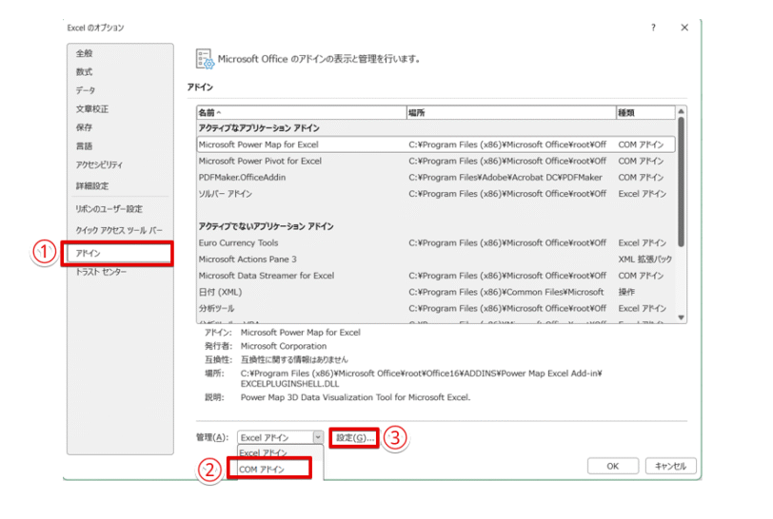Click the add-in list scrollbar thumb
773x519 pixels.
[681, 182]
